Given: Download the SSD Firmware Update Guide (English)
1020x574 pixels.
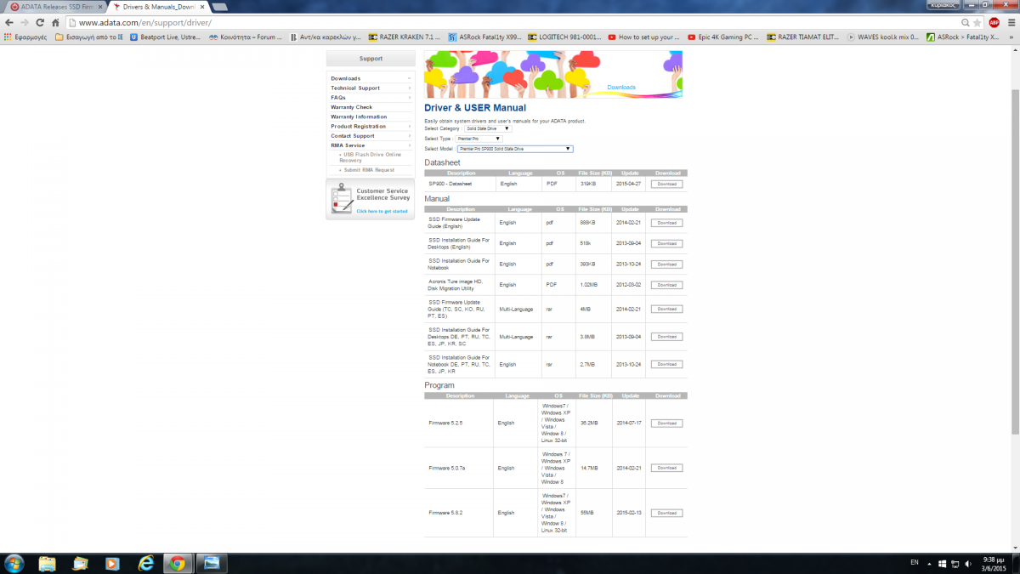Looking at the screenshot, I should (x=666, y=223).
